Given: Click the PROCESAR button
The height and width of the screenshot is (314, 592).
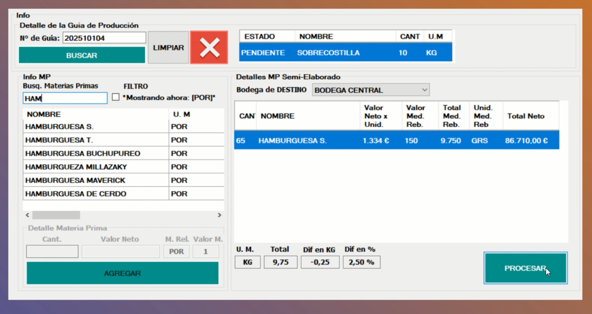Looking at the screenshot, I should (x=525, y=268).
